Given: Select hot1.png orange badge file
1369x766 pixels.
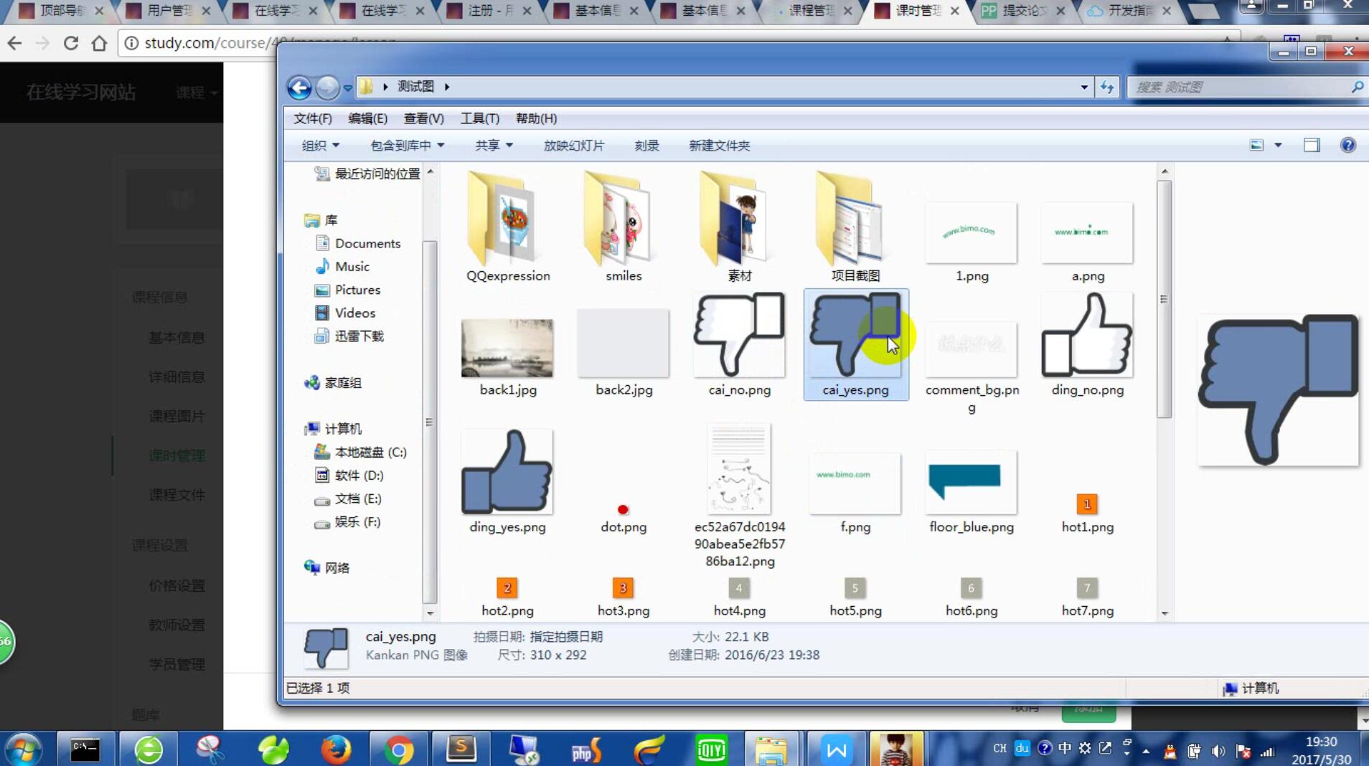Looking at the screenshot, I should pos(1087,504).
